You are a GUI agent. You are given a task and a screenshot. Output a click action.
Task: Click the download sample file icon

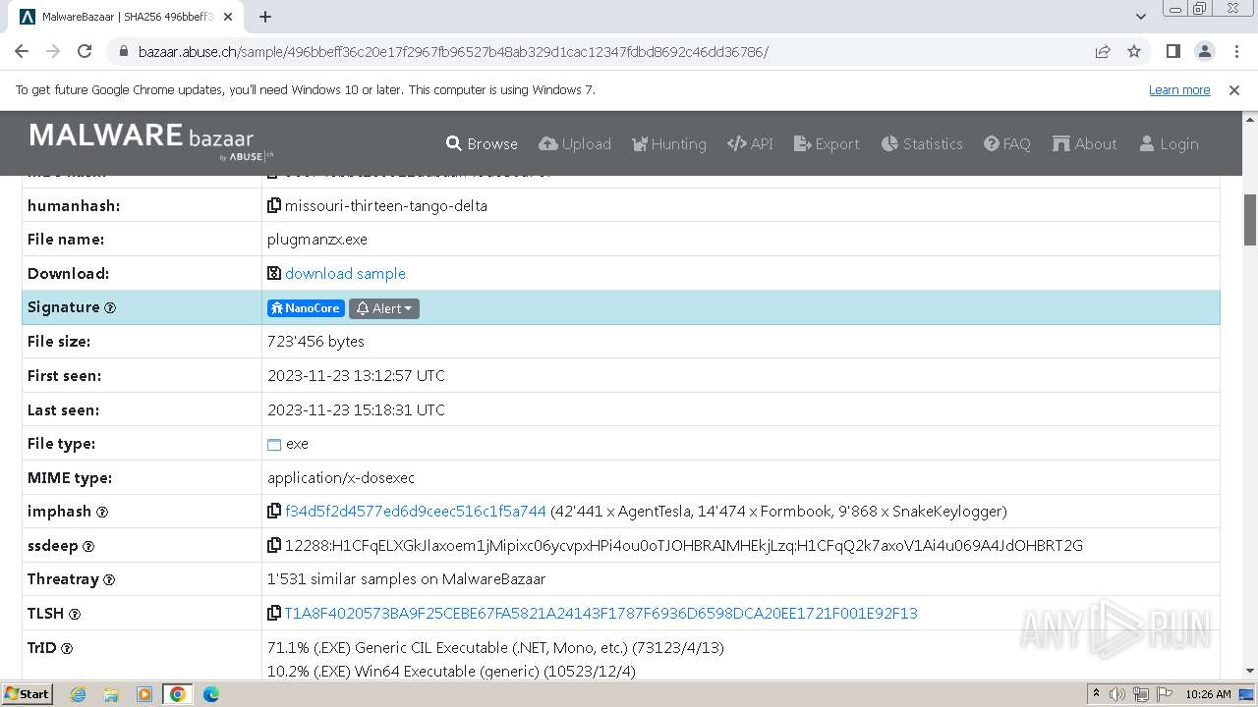tap(274, 273)
